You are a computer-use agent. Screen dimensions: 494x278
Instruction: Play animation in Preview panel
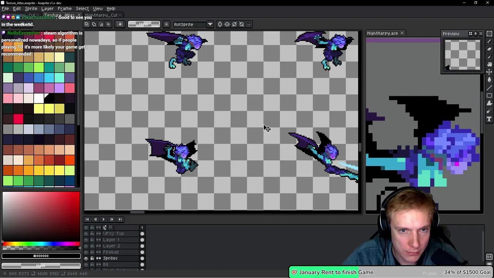[x=475, y=34]
